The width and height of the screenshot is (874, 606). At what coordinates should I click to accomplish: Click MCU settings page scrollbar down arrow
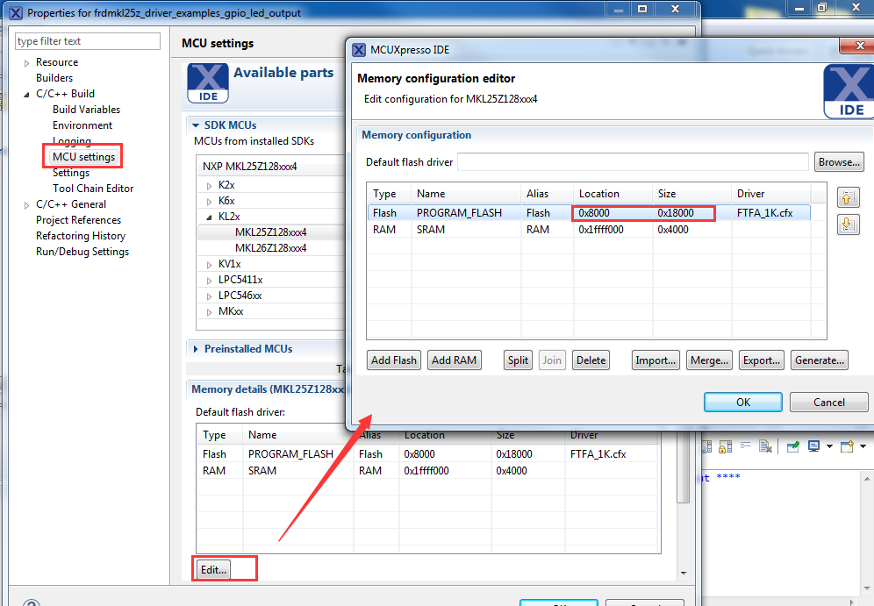[684, 574]
